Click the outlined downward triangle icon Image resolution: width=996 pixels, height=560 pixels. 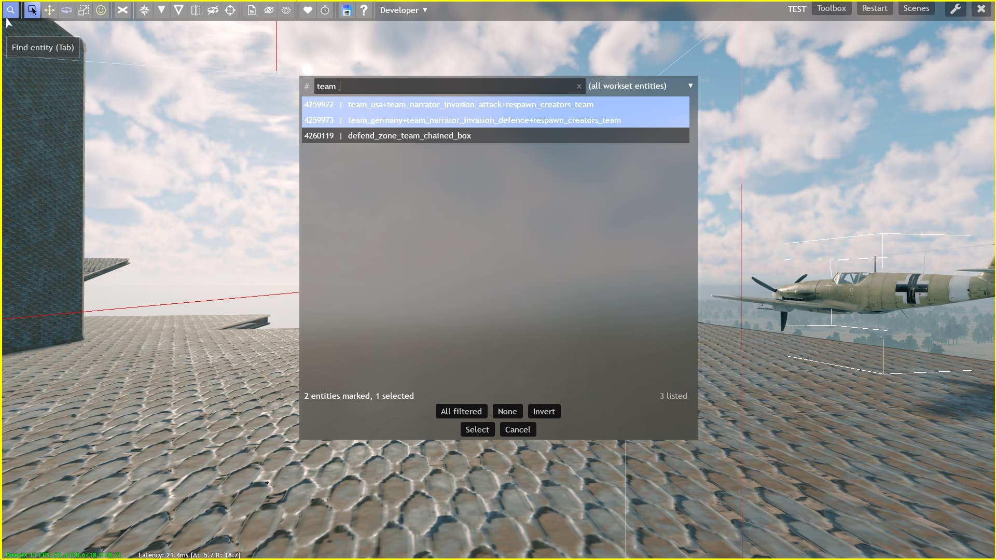(178, 10)
